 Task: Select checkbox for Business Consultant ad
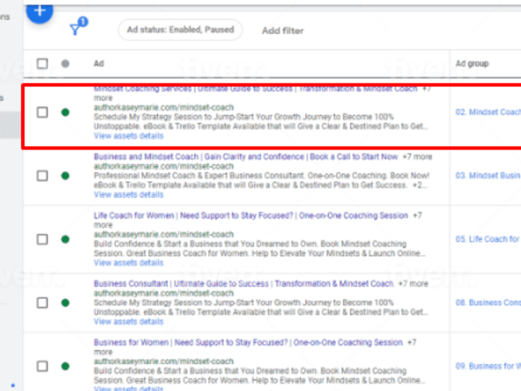point(42,302)
